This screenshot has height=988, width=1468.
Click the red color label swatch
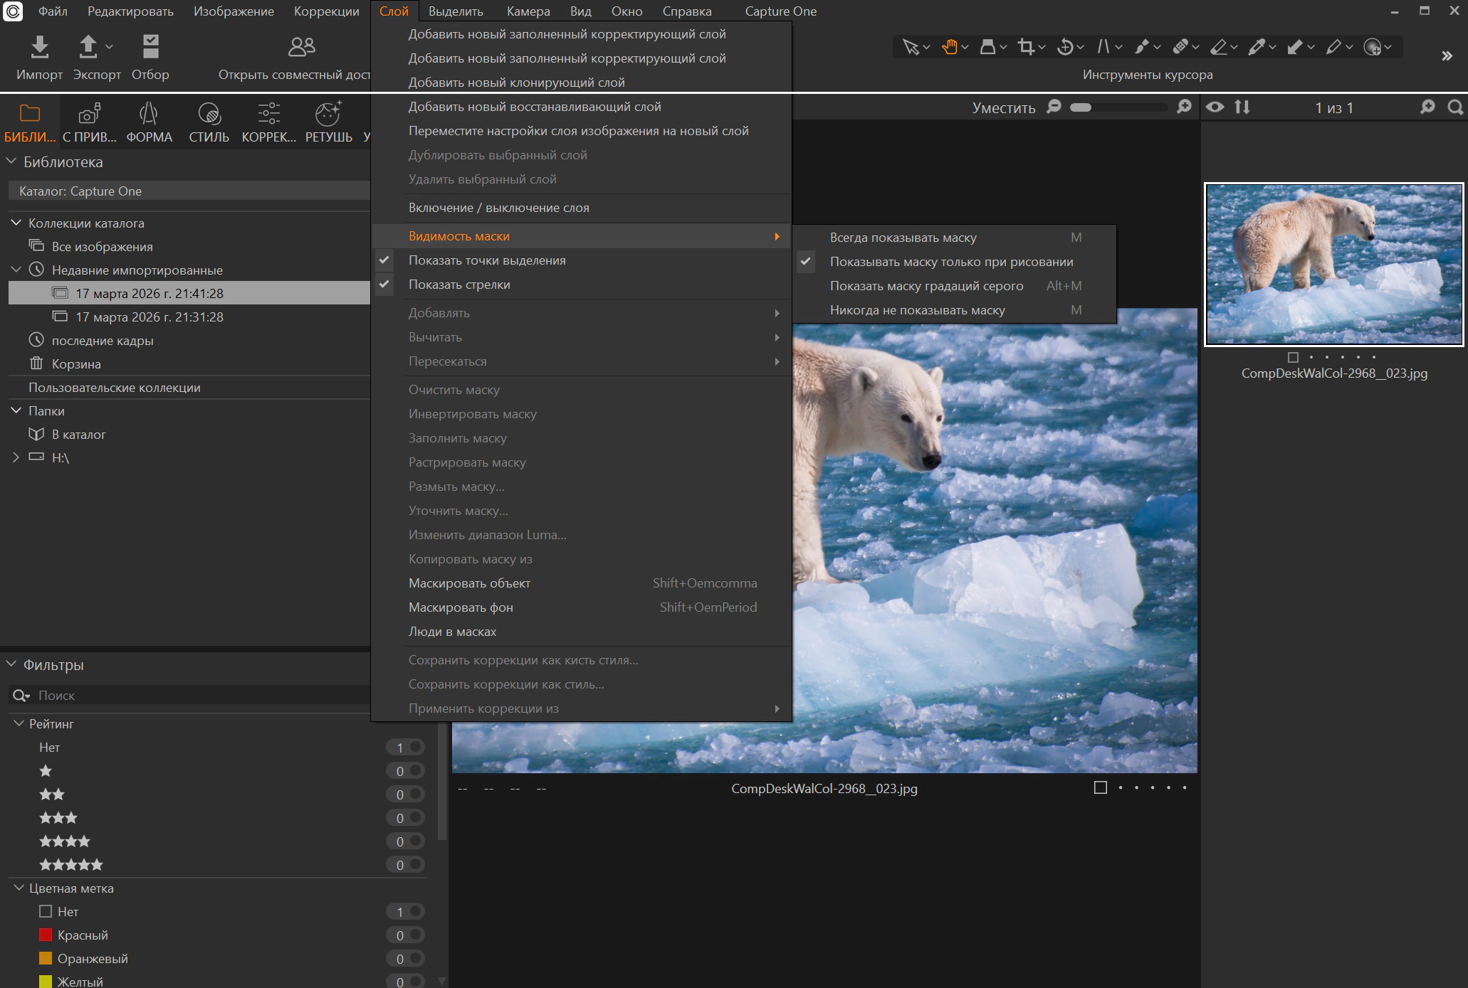click(x=46, y=935)
